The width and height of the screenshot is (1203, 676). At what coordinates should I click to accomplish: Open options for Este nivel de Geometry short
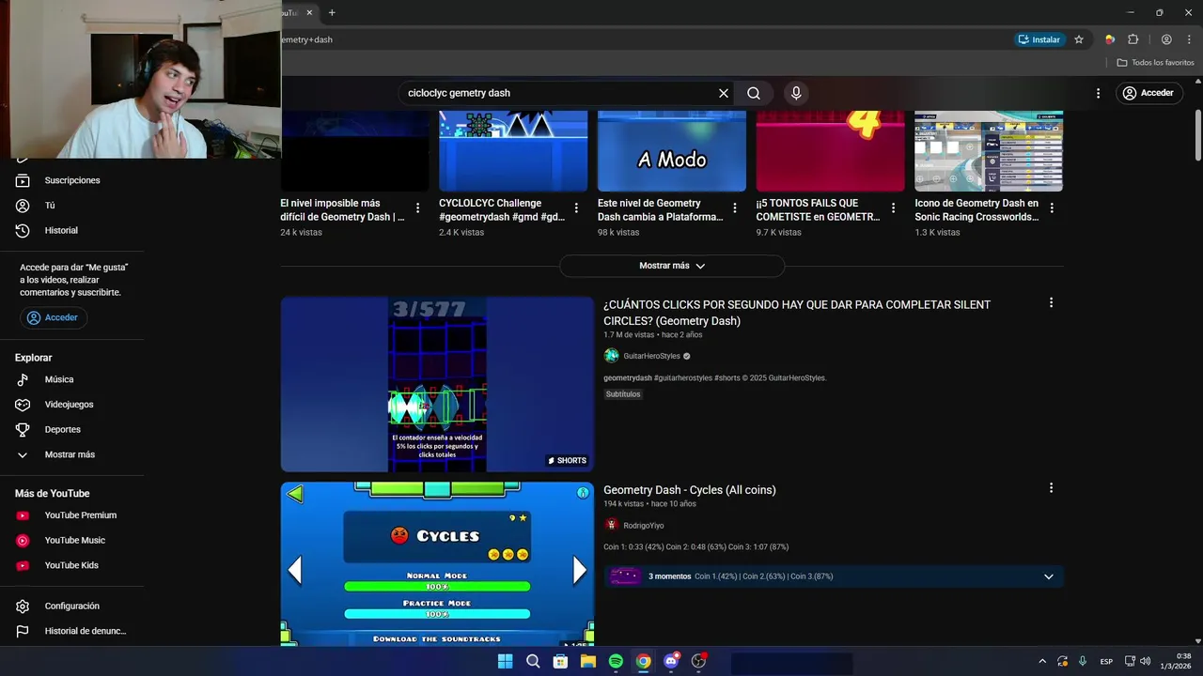click(x=735, y=208)
